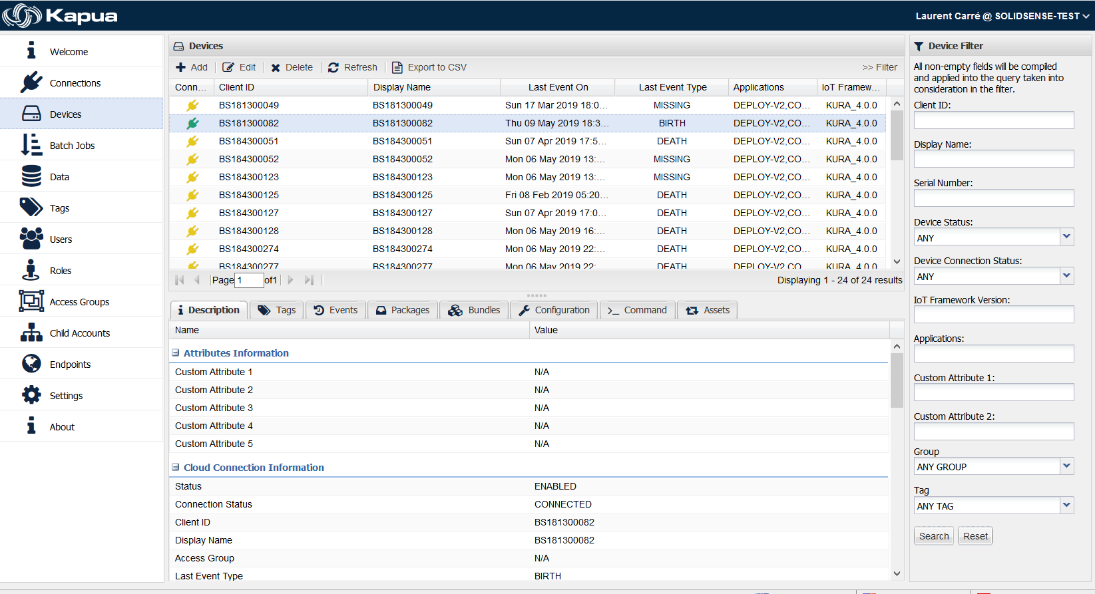The width and height of the screenshot is (1095, 594).
Task: Refresh the devices list
Action: click(353, 67)
